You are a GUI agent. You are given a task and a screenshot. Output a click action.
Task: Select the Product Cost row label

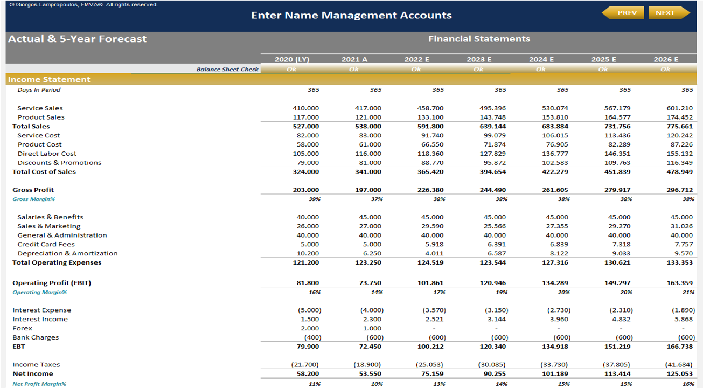coord(39,144)
